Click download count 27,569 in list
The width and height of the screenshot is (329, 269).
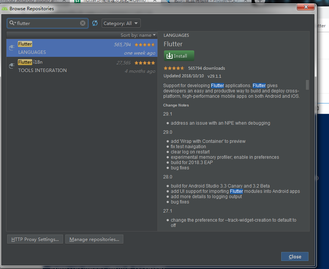click(124, 63)
